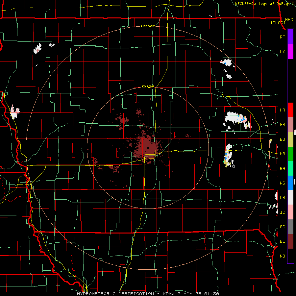Click the GC gray legend swatch

pos(290,227)
